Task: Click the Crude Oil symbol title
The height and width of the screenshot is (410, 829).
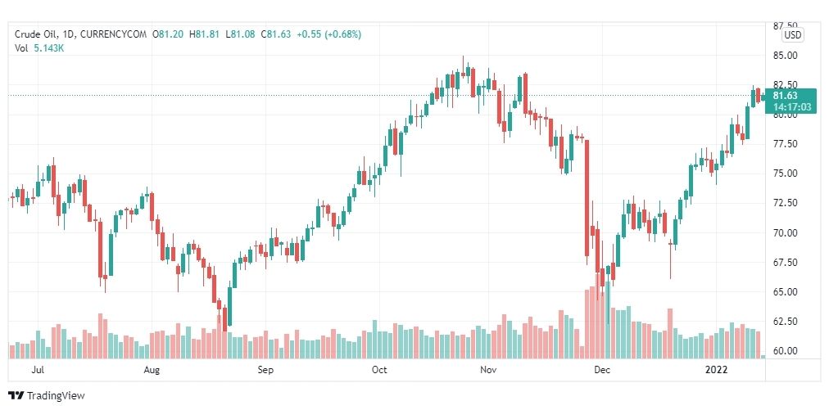Action: (36, 34)
